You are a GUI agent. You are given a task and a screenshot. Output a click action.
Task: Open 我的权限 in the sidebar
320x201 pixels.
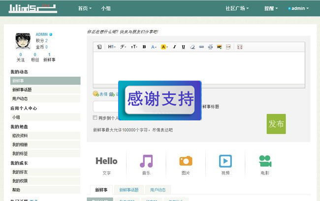click(45, 181)
